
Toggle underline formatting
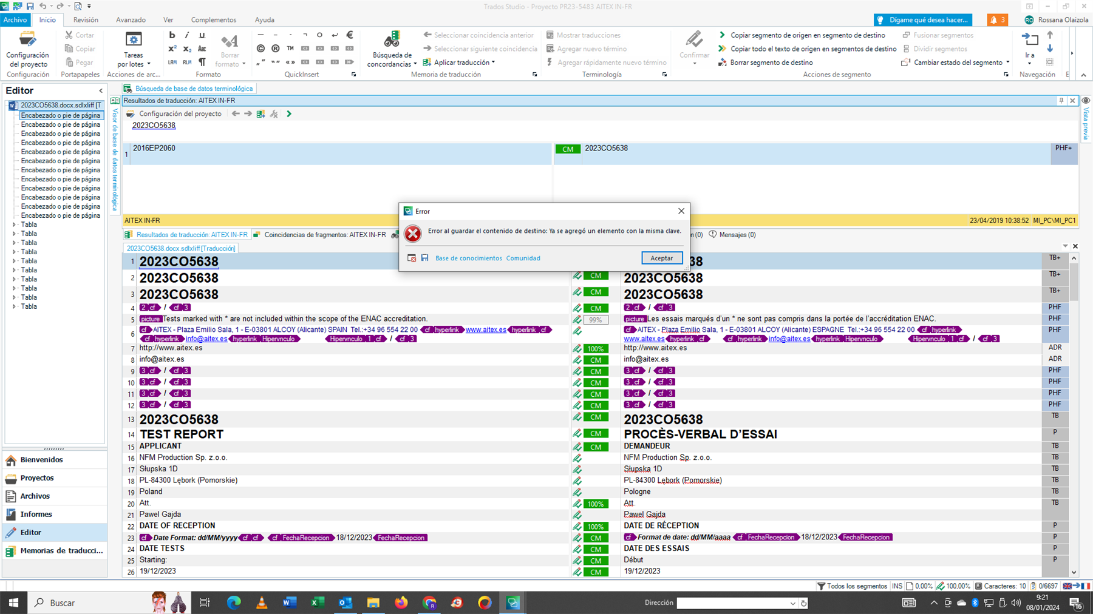click(x=202, y=35)
